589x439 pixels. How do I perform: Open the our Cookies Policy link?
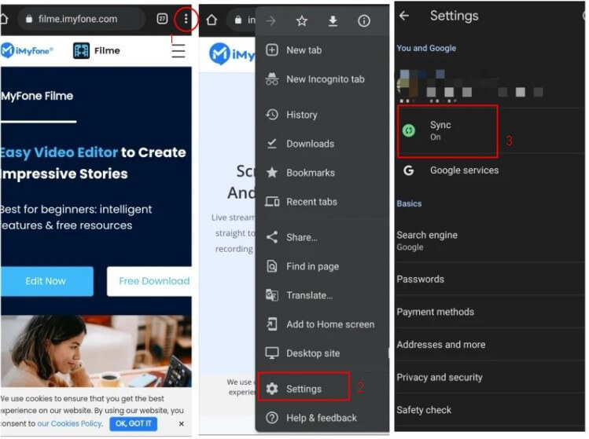[x=69, y=423]
